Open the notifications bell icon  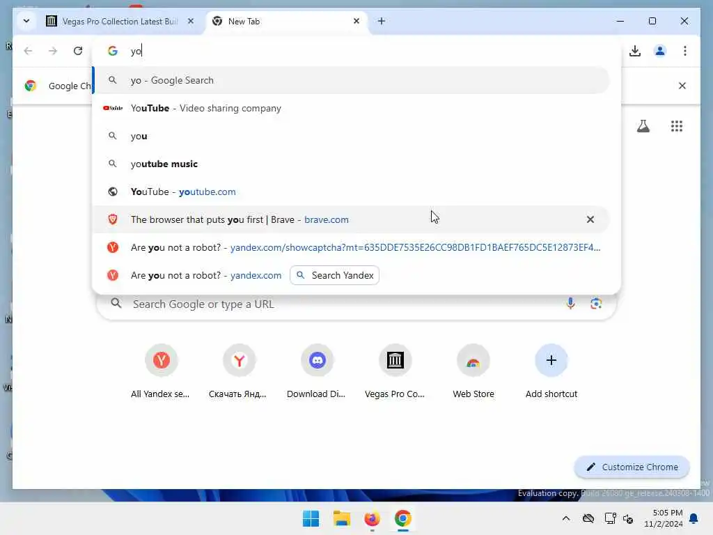pos(694,518)
